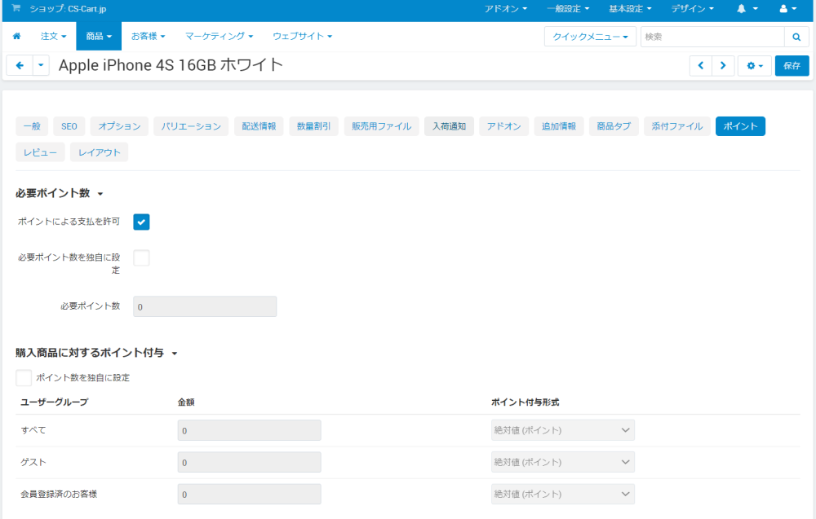Open the 商品 menu
The image size is (816, 519).
pos(99,37)
